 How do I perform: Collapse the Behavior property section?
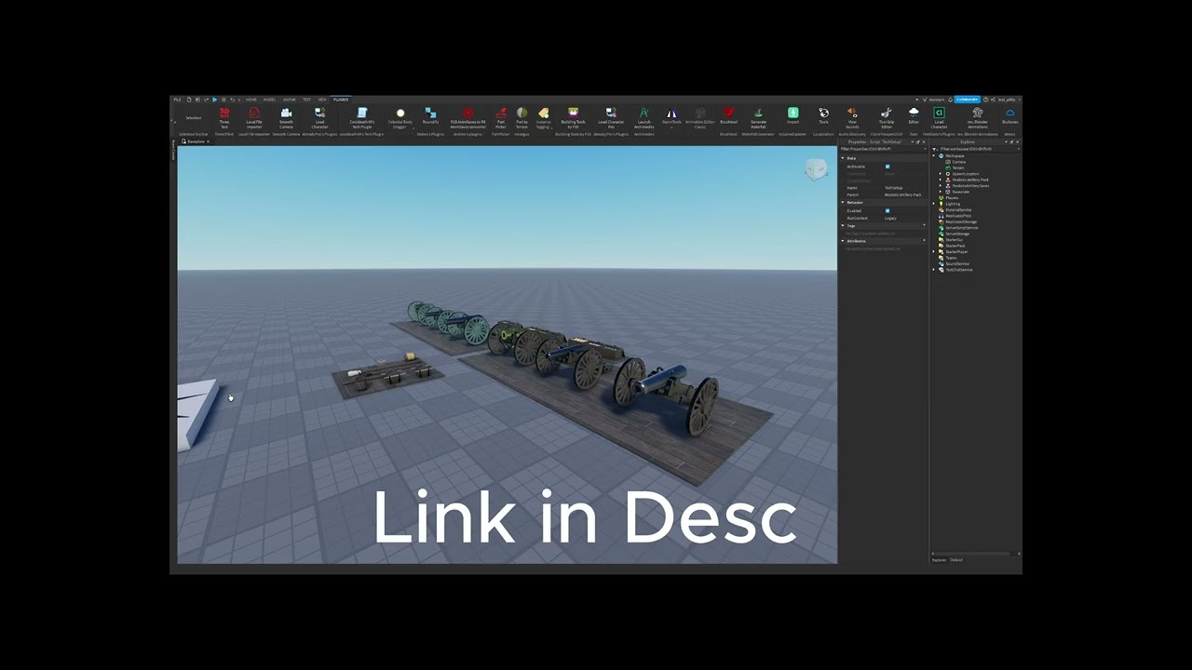(x=843, y=202)
